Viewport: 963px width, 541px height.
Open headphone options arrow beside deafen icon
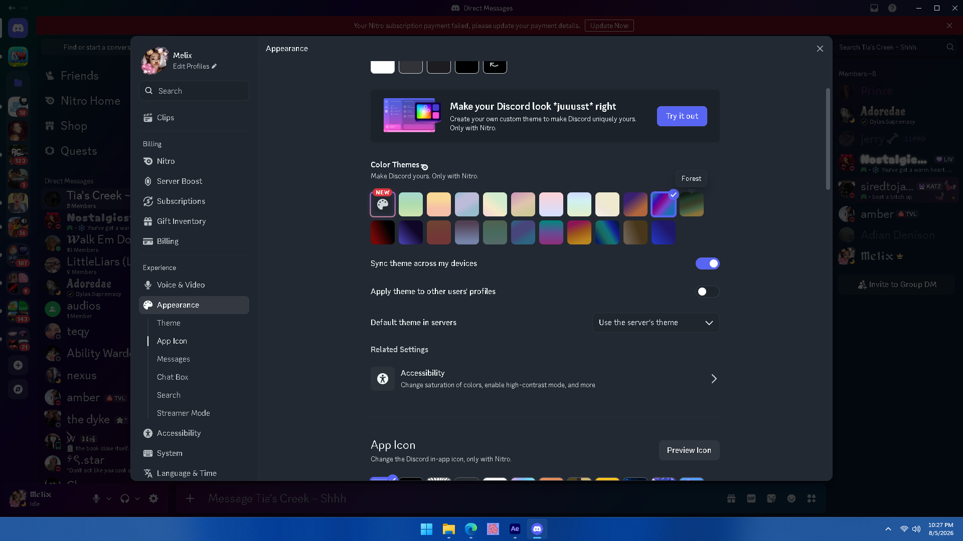point(137,498)
